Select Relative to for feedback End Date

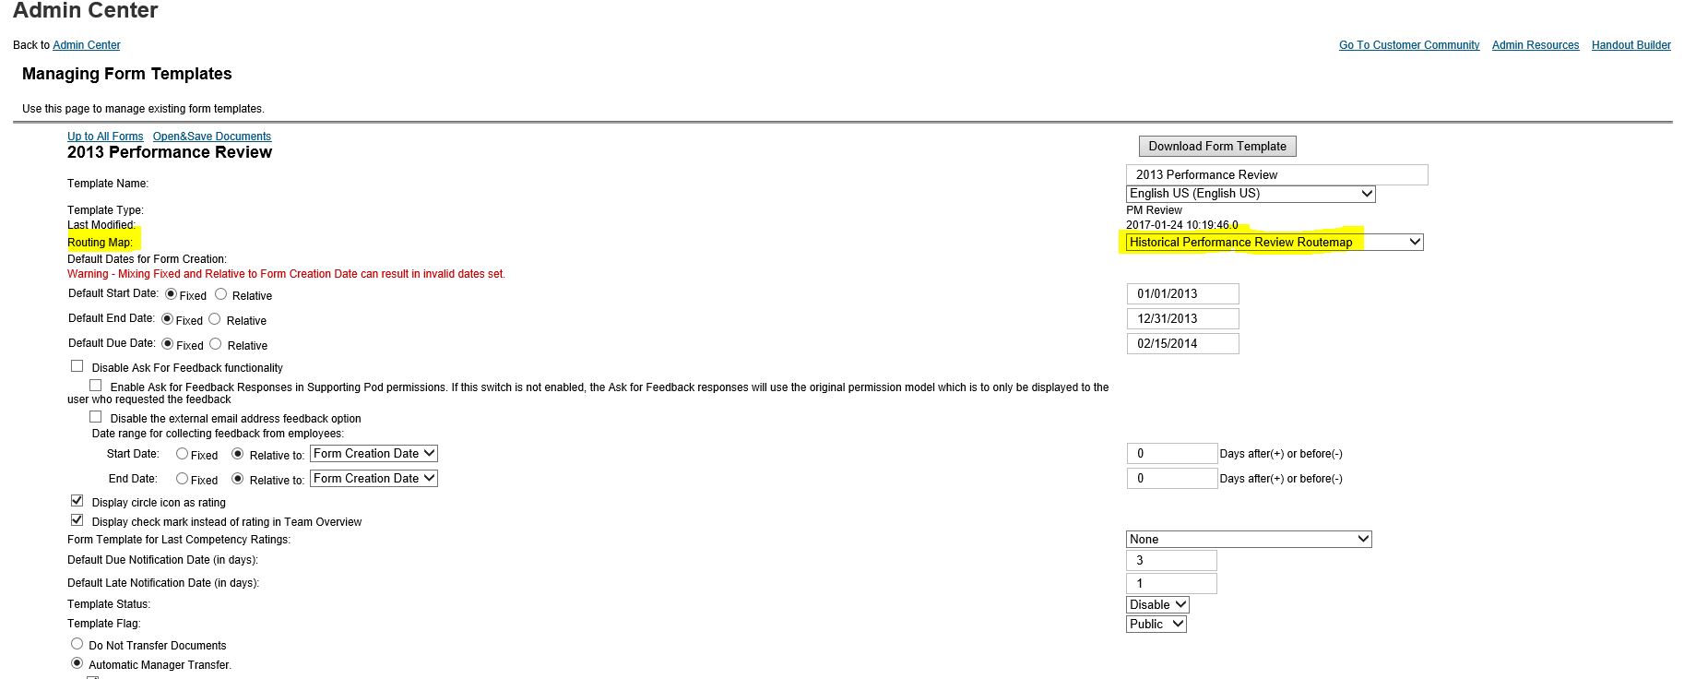tap(238, 479)
